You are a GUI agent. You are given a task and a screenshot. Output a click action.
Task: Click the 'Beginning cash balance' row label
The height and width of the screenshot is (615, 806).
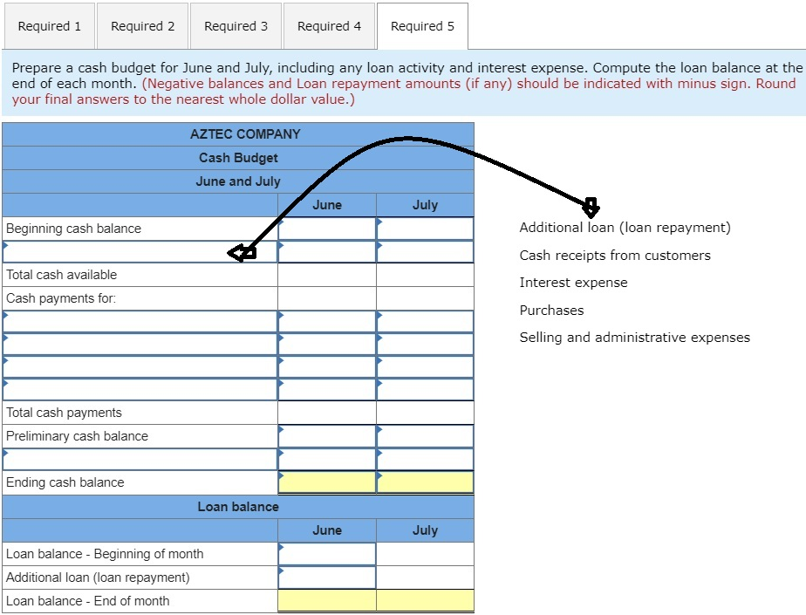pos(73,229)
